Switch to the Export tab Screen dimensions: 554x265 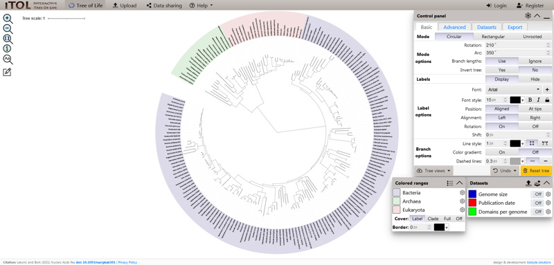515,27
